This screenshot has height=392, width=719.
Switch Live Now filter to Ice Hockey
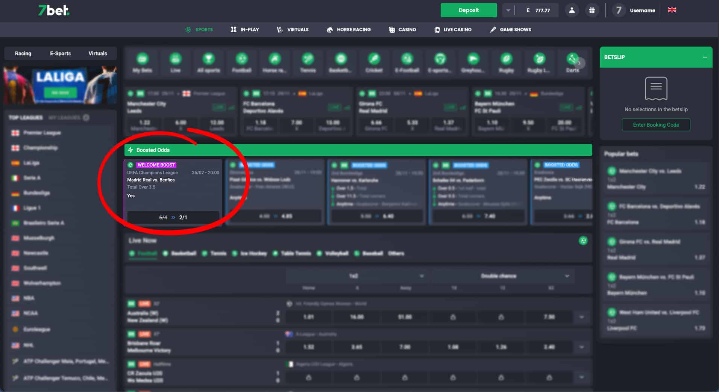(x=250, y=253)
